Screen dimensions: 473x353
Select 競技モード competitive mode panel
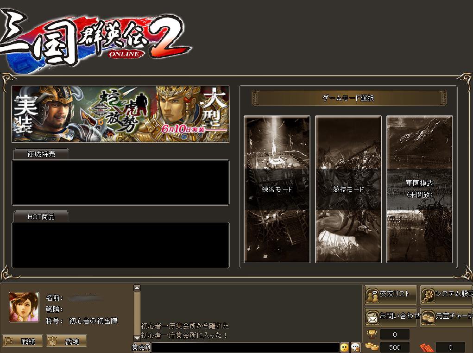[x=348, y=189]
